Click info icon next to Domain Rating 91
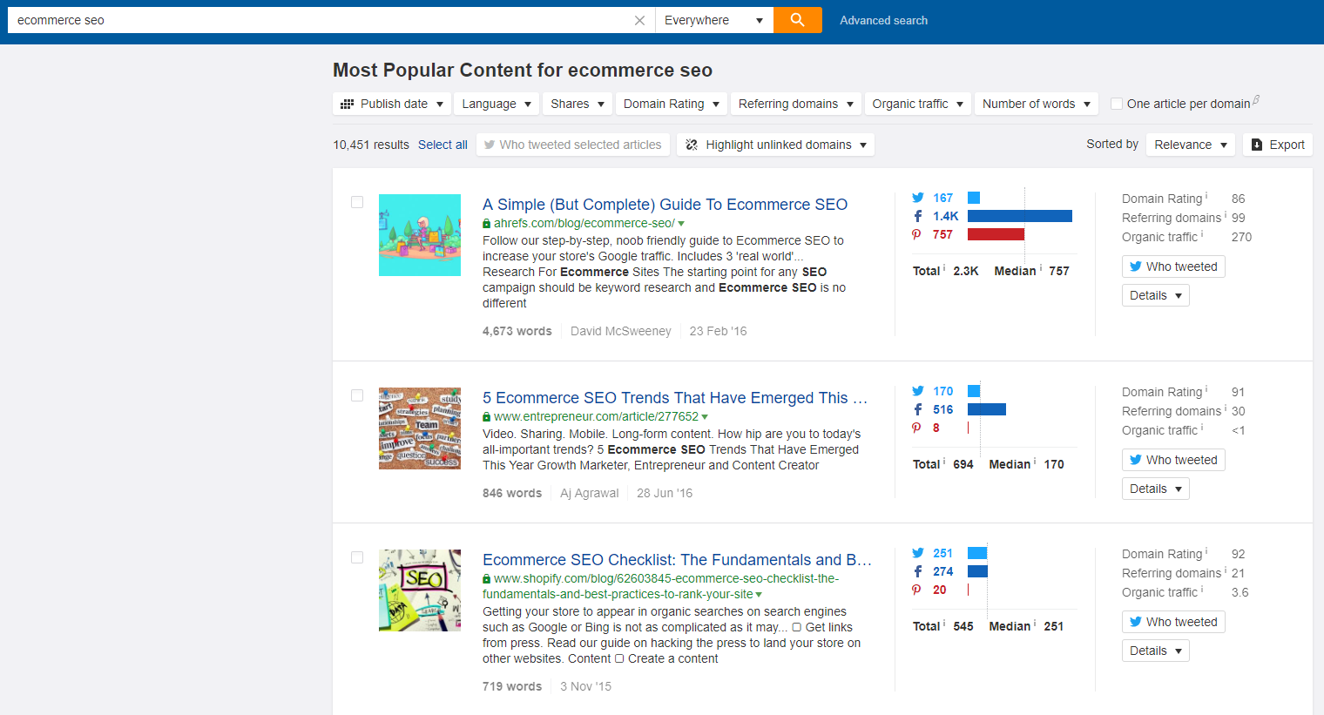This screenshot has height=715, width=1324. click(1206, 389)
